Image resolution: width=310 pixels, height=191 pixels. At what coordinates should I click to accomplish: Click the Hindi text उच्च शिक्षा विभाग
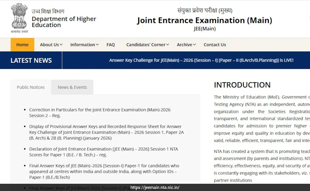[48, 11]
